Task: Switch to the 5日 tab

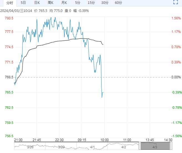Action: tap(23, 3)
